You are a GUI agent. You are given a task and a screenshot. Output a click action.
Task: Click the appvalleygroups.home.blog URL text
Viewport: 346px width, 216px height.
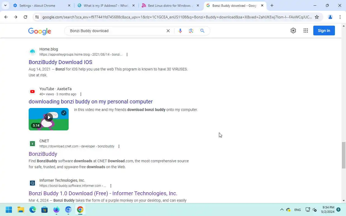[81, 55]
